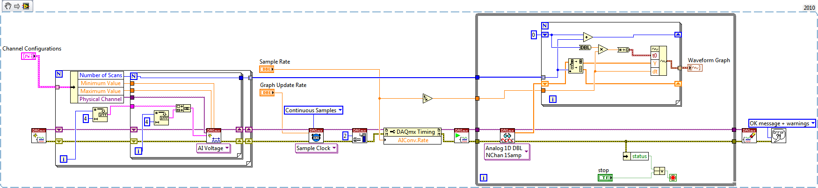
Task: Click the DAQmx Timing property node header
Action: [413, 132]
